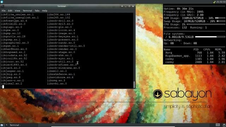Click libxcb-dri2.so.0 entry

tap(60, 21)
